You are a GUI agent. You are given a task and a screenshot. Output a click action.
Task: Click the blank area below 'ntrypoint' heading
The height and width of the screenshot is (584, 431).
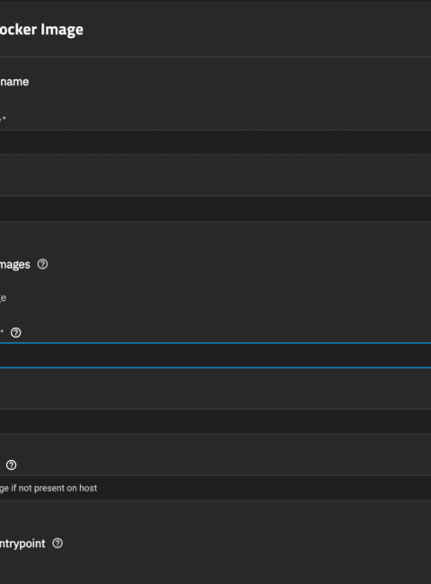click(x=215, y=568)
